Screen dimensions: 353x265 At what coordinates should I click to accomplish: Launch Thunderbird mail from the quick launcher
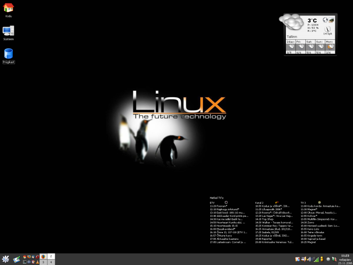[x=34, y=257]
